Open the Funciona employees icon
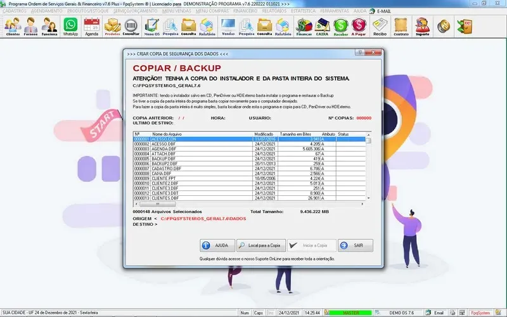The height and width of the screenshot is (317, 507). pos(49,27)
